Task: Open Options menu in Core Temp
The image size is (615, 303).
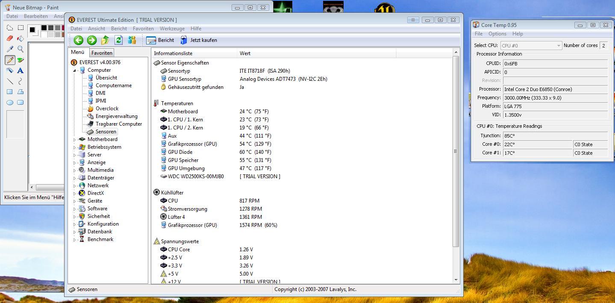Action: 497,34
